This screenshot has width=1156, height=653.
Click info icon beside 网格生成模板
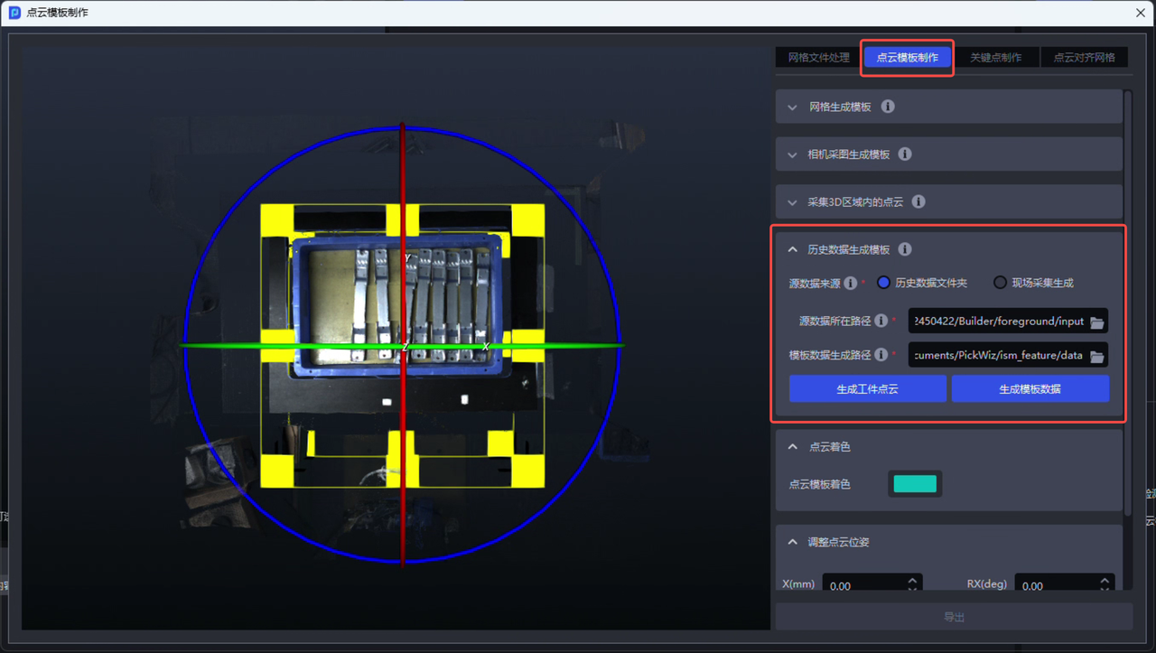tap(888, 107)
